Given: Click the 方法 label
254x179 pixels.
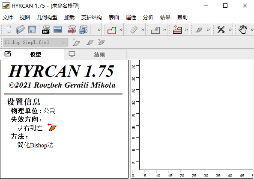Looking at the screenshot, I should (19, 137).
